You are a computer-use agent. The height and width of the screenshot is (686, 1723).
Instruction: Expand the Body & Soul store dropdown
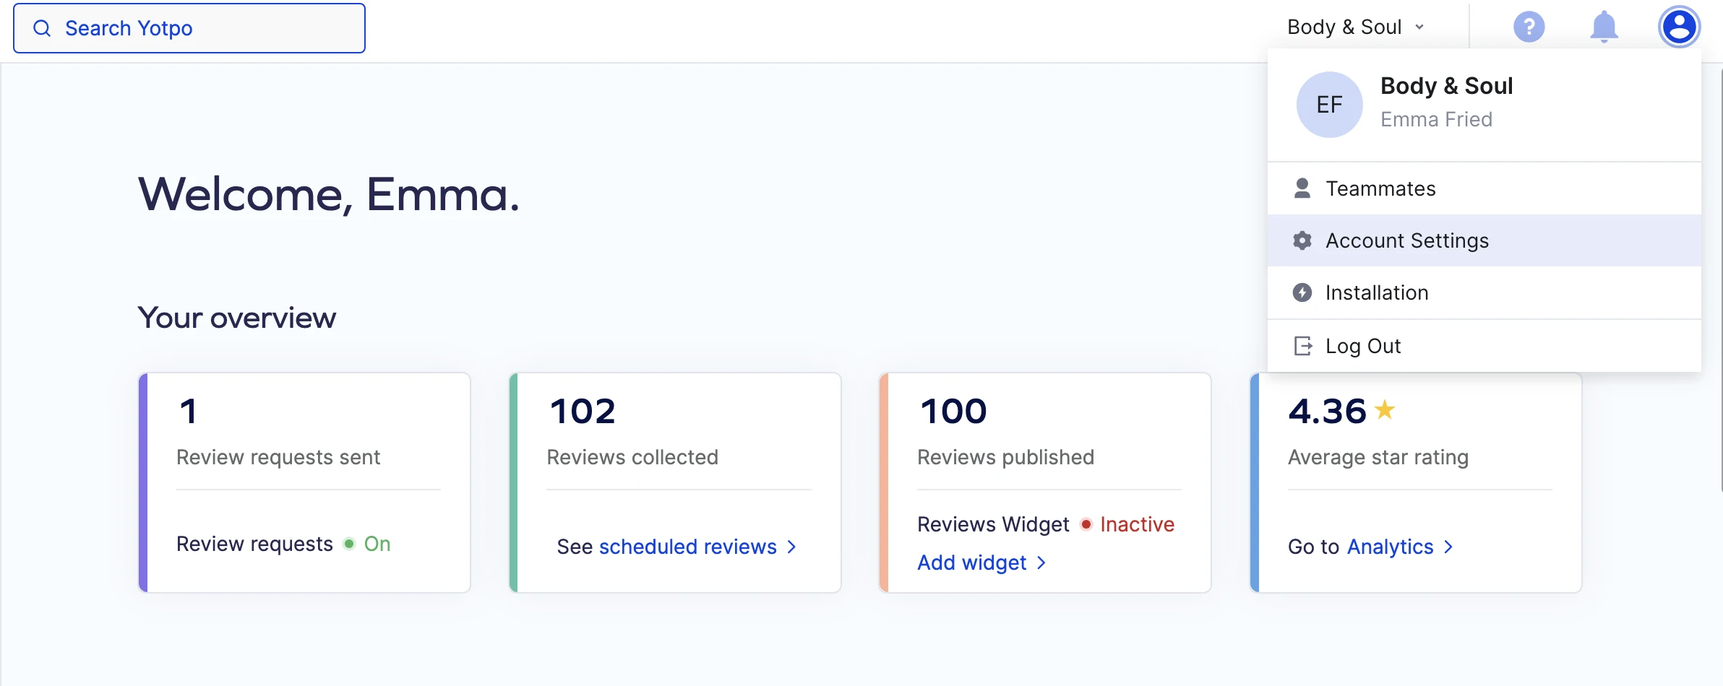click(1356, 27)
